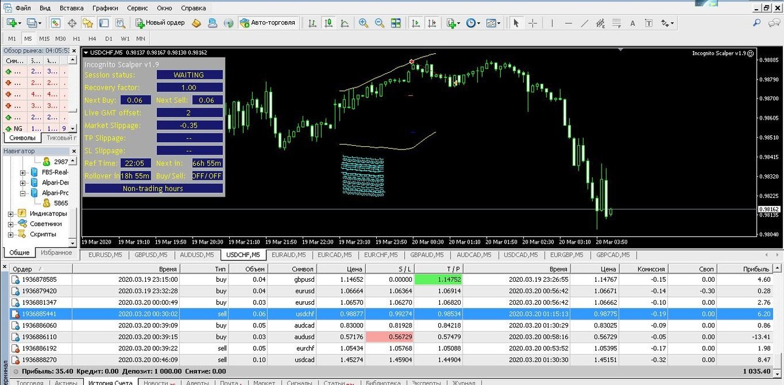Draw a trendline tool
This screenshot has width=784, height=385.
tap(585, 23)
